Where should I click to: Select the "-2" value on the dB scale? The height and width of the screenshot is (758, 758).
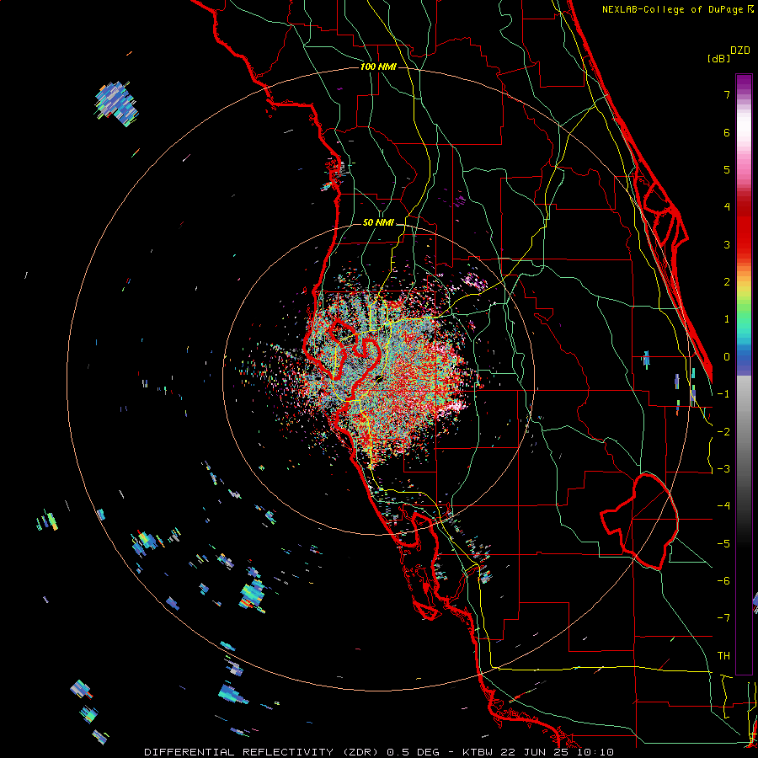[x=723, y=432]
